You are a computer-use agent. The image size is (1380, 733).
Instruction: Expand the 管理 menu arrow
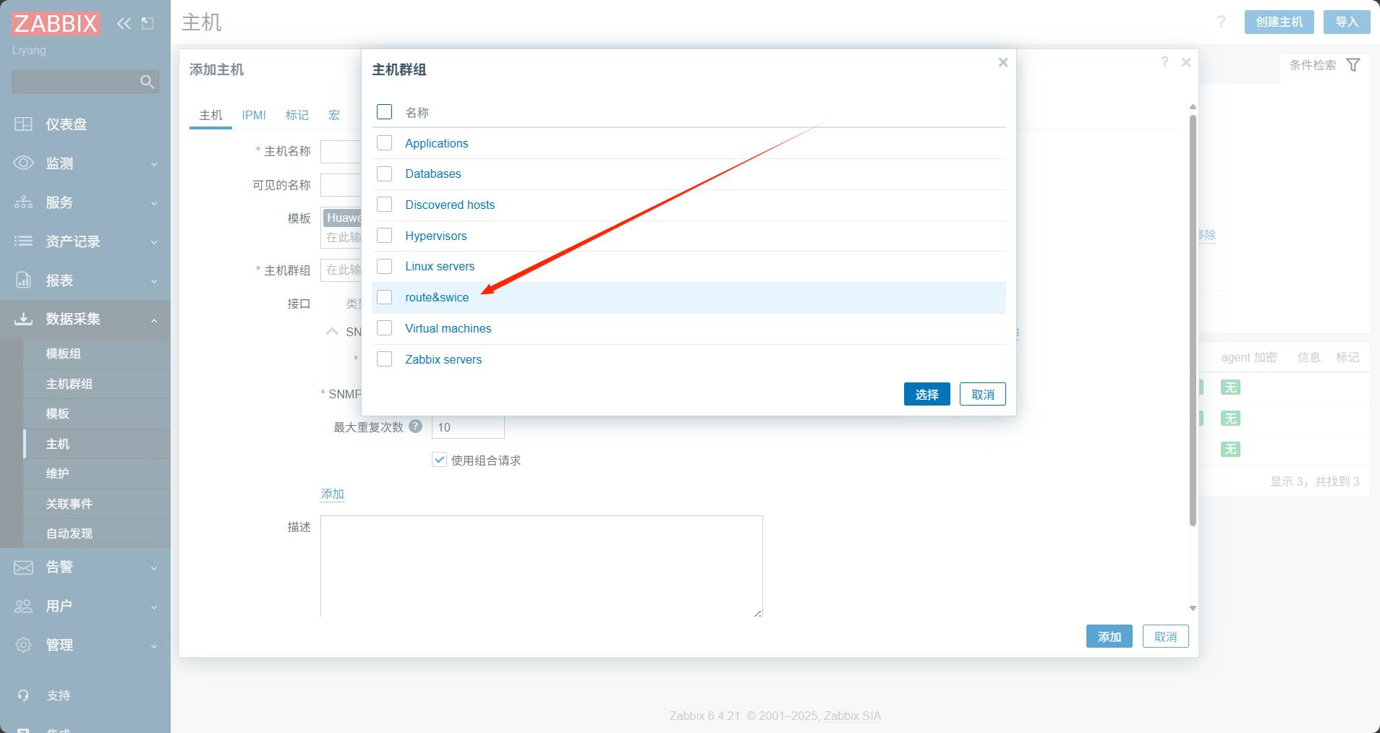154,646
